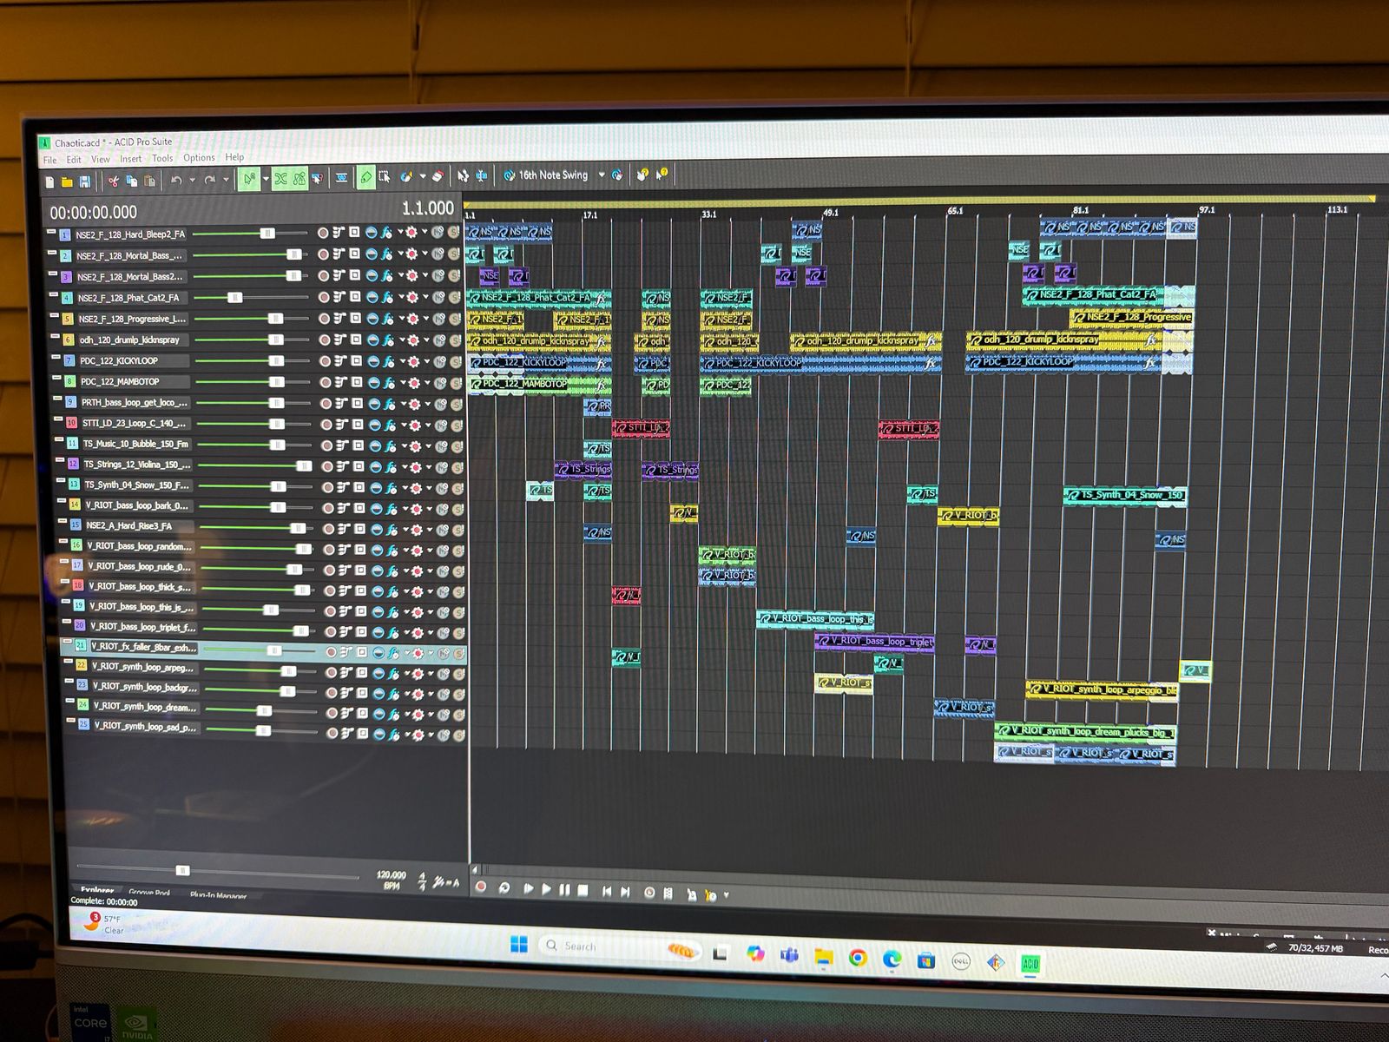
Task: Solo the odh_120_drumlp_kicknspray track
Action: pos(453,340)
